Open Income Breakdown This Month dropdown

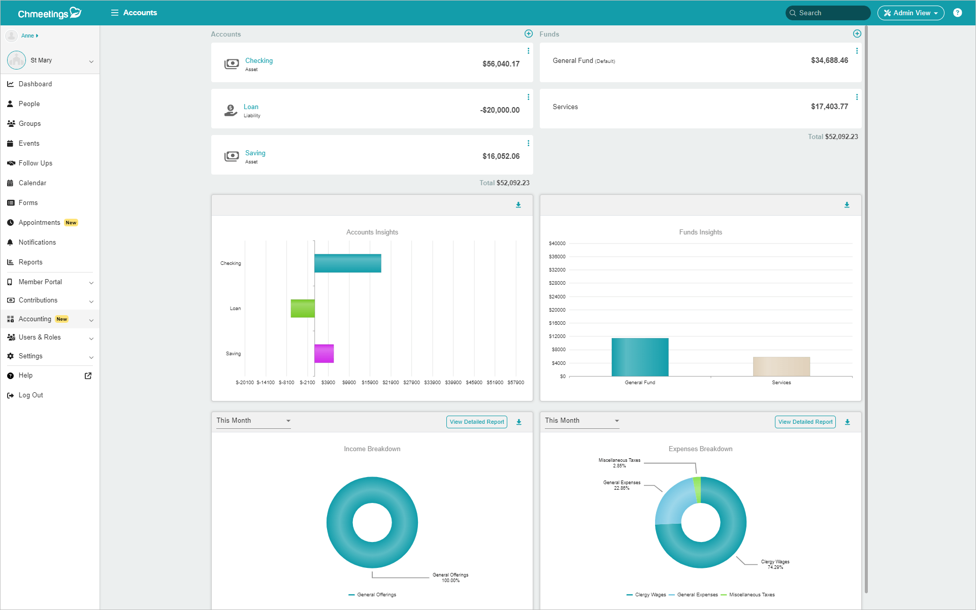coord(253,421)
